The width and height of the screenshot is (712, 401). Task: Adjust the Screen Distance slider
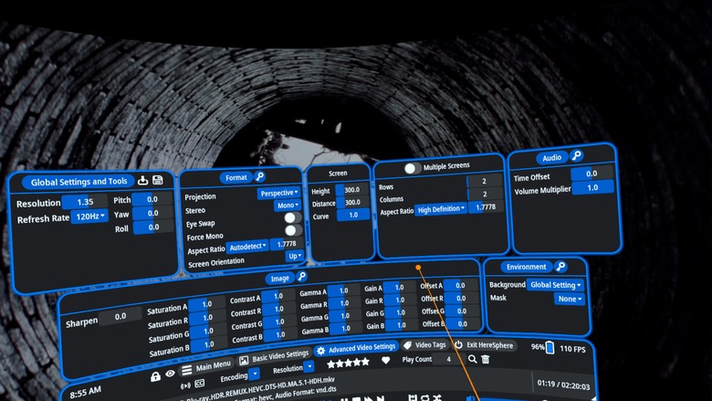[352, 202]
